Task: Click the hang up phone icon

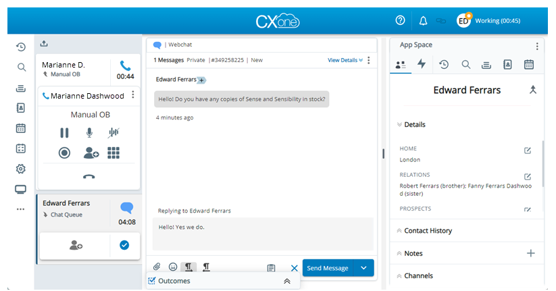Action: tap(89, 176)
